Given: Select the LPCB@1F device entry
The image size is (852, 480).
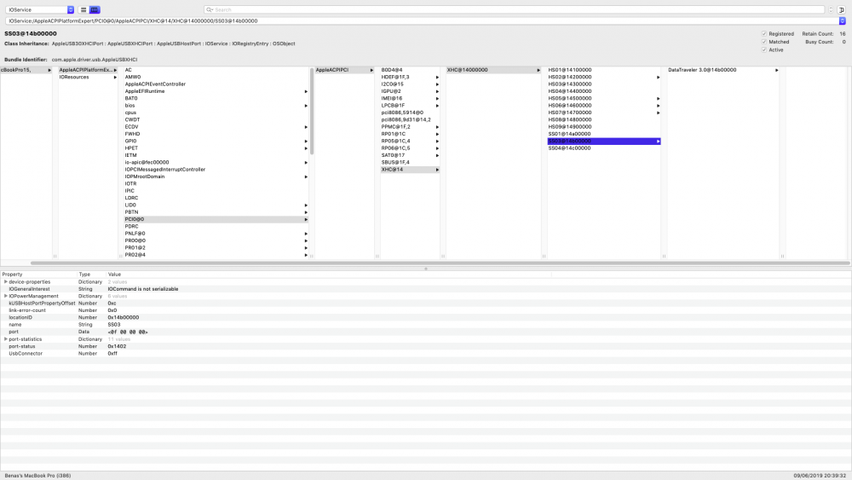Looking at the screenshot, I should (410, 106).
